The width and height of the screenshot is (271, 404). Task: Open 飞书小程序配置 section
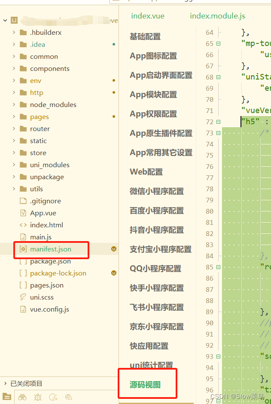[157, 307]
